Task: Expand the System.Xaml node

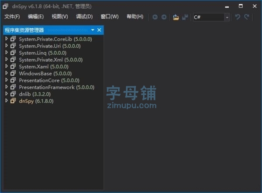Action: pos(7,66)
